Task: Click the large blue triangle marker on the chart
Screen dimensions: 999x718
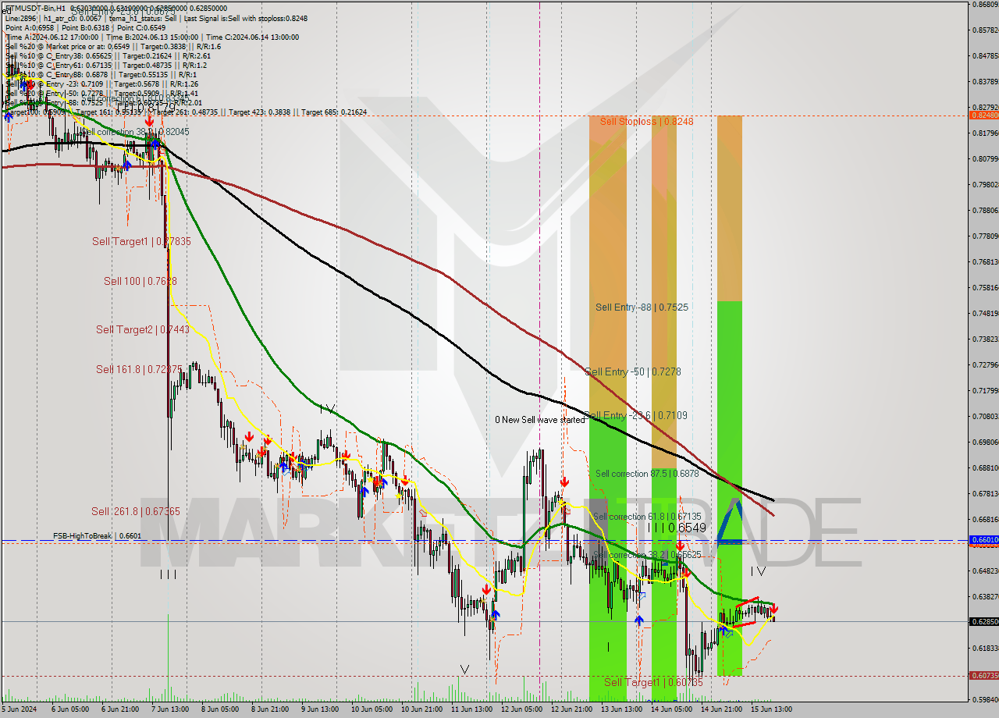Action: tap(730, 521)
